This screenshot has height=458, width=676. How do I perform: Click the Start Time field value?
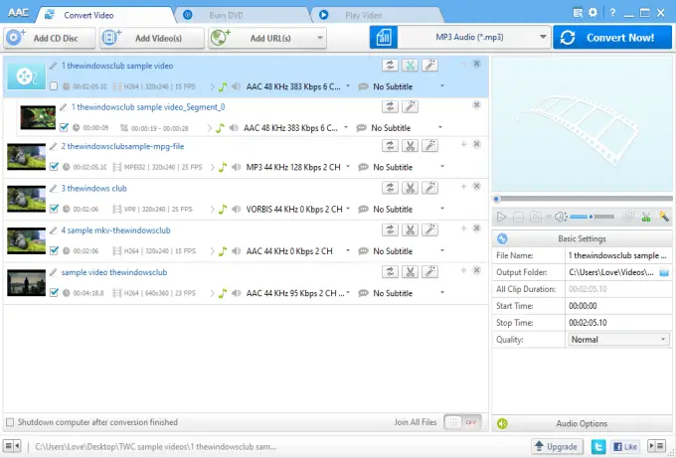[618, 306]
